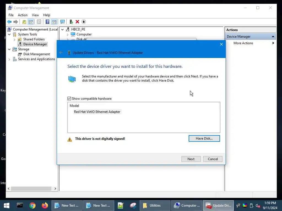Click the left arrow of tree scrollbar
282x211 pixels.
[9, 188]
